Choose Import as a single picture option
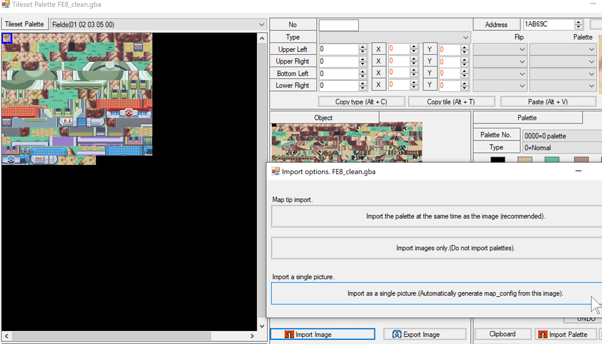The width and height of the screenshot is (602, 344). click(435, 293)
